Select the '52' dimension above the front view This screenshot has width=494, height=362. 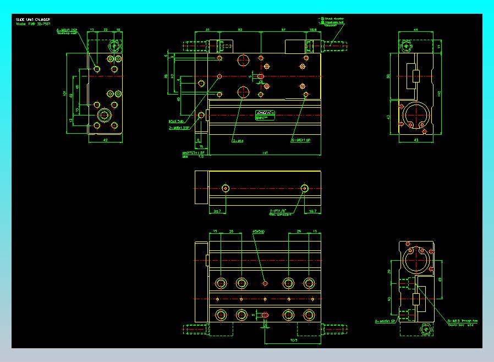coord(240,30)
